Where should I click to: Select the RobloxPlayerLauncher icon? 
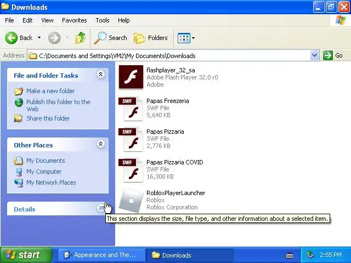click(131, 201)
